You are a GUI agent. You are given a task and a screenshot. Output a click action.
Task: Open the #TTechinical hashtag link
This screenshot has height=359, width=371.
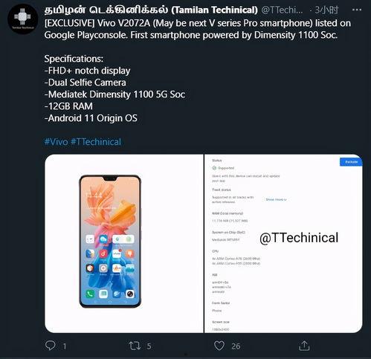tap(96, 142)
